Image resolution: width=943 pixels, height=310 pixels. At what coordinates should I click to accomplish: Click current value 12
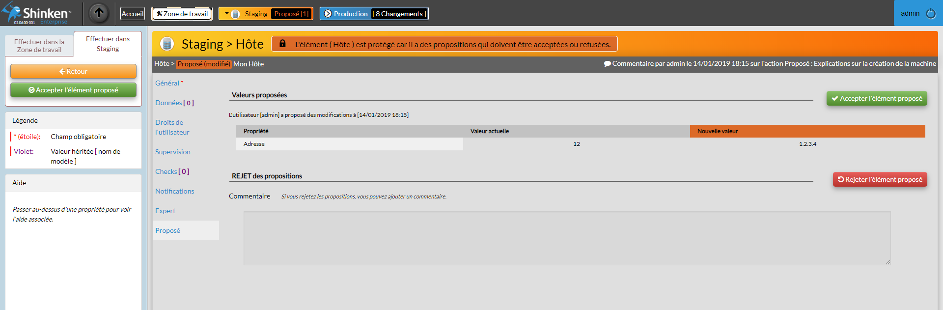tap(577, 144)
